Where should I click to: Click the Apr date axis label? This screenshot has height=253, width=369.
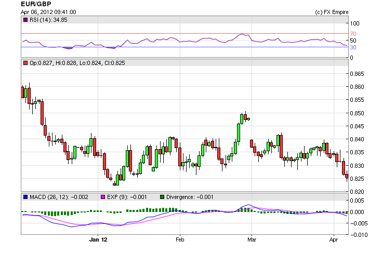pyautogui.click(x=334, y=240)
